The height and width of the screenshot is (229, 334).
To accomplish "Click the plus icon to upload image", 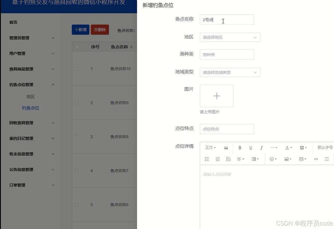I will (217, 96).
